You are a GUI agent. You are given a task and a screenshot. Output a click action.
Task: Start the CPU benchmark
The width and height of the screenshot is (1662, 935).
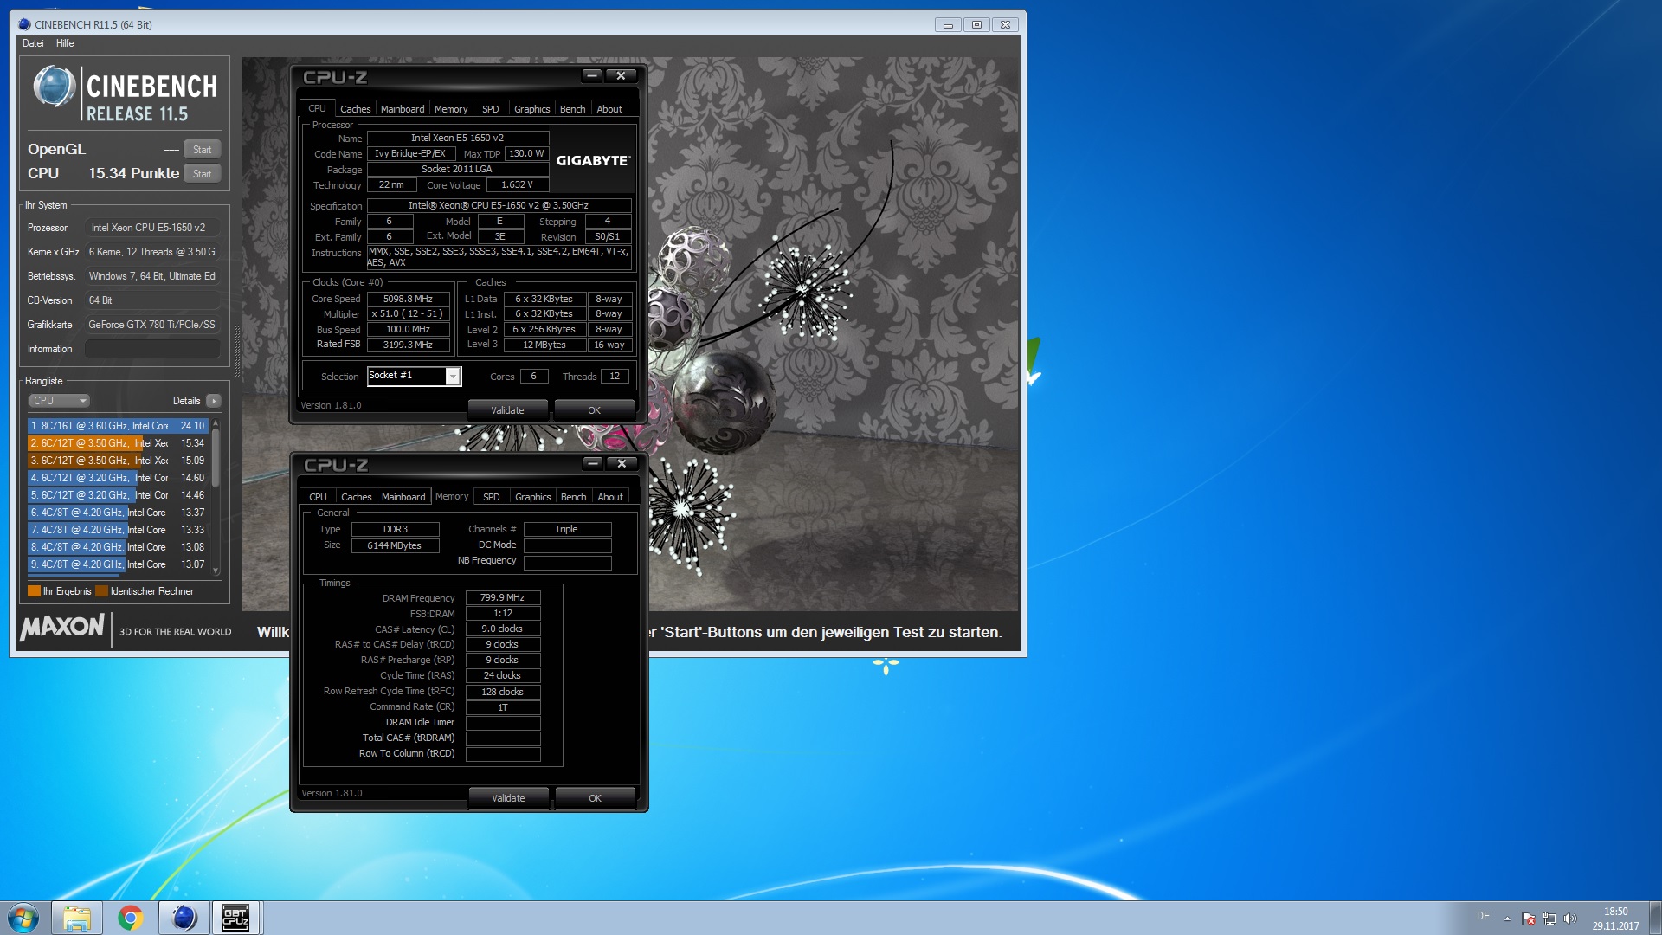(202, 174)
